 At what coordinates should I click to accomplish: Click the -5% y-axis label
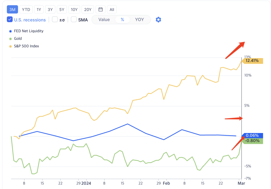247,166
